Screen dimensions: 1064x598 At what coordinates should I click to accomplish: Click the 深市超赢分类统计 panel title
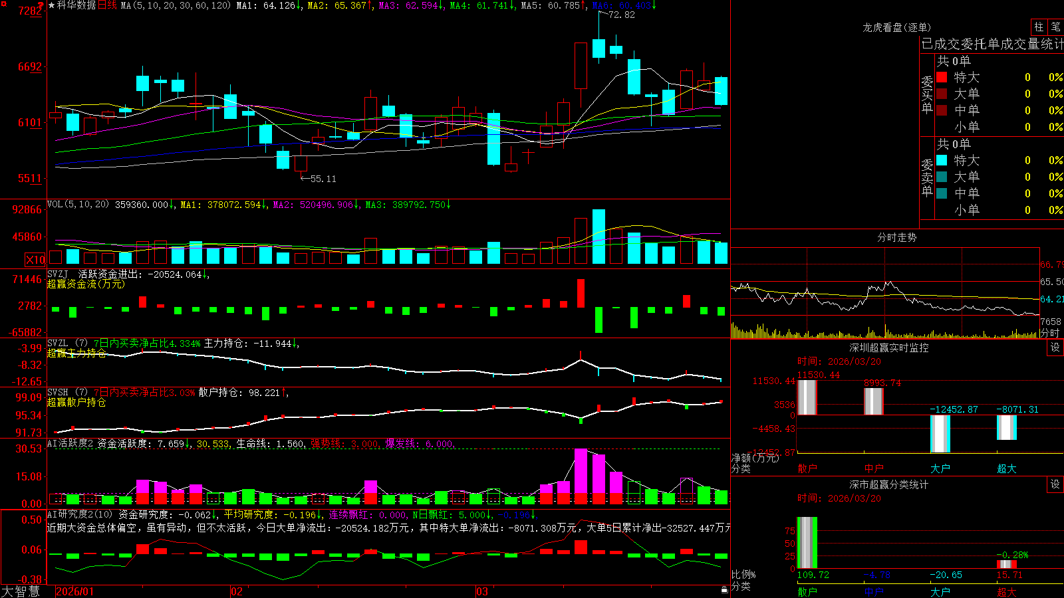tap(889, 484)
